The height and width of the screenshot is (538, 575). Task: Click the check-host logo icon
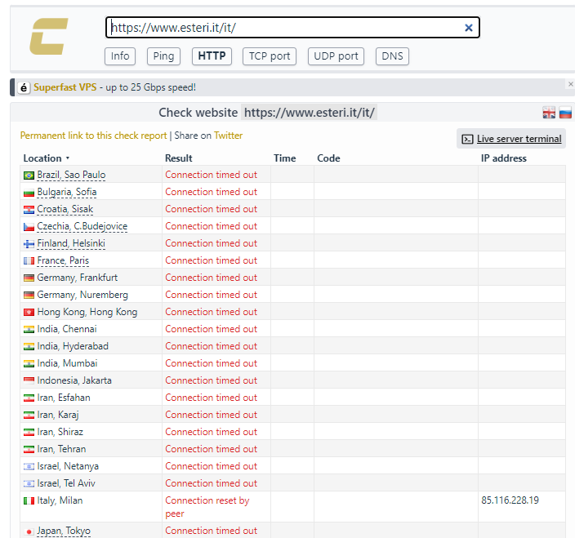click(48, 37)
